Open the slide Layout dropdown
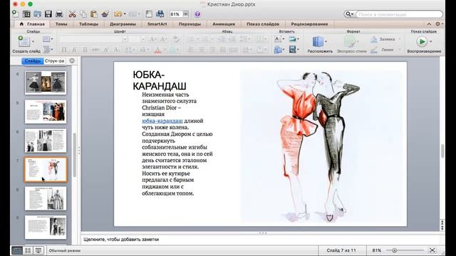Screen dimensions: 456x256 48,39
